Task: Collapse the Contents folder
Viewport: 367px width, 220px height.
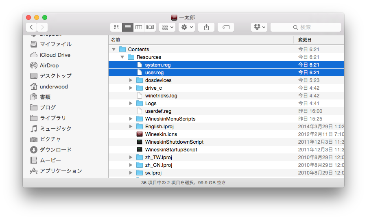Action: pos(114,49)
